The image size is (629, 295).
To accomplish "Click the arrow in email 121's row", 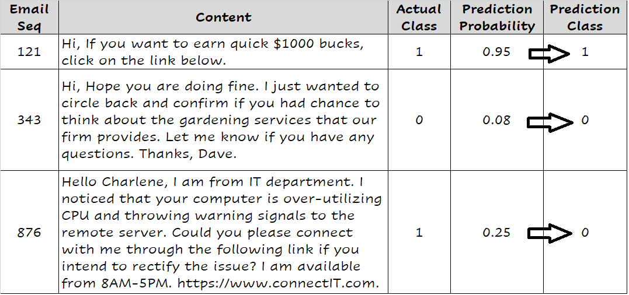I will pyautogui.click(x=549, y=54).
